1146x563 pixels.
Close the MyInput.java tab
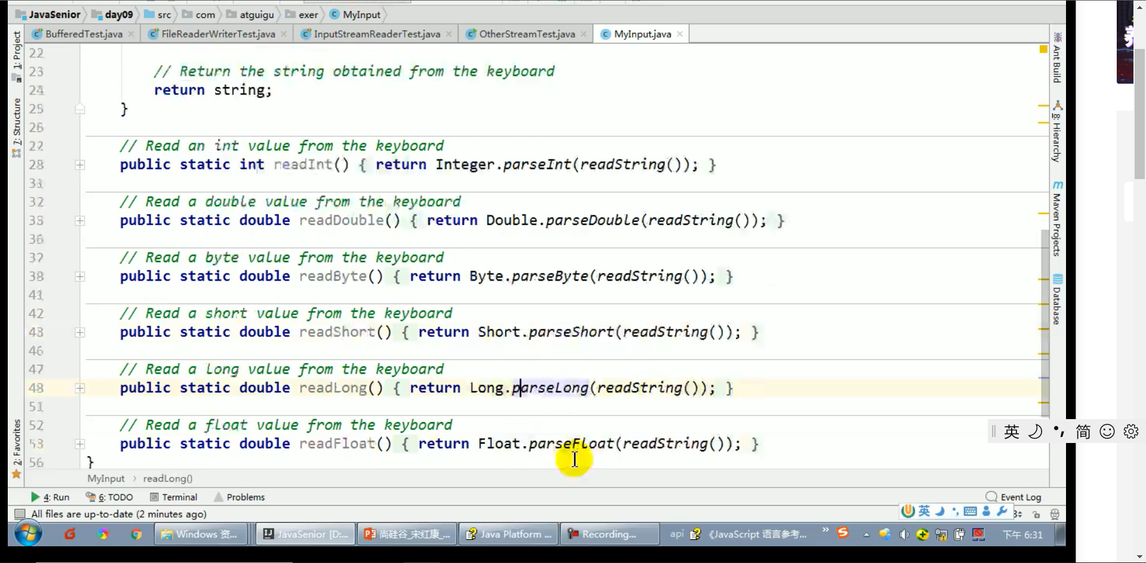[680, 34]
